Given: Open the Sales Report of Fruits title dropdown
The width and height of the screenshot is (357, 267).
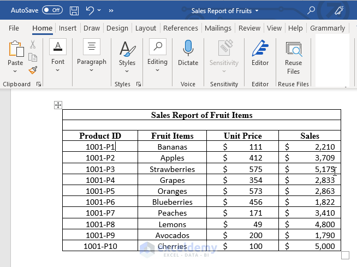Looking at the screenshot, I should 257,11.
